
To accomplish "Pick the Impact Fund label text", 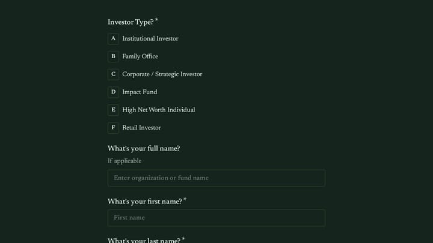I will [140, 92].
